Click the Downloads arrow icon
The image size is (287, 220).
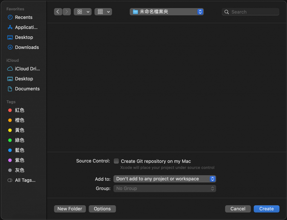pyautogui.click(x=10, y=47)
